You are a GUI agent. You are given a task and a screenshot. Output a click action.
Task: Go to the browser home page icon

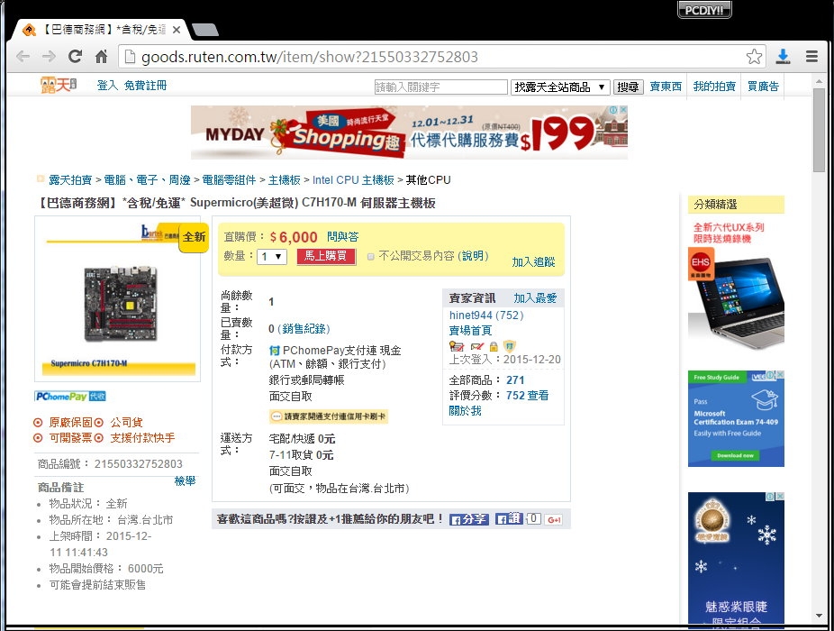click(x=101, y=57)
